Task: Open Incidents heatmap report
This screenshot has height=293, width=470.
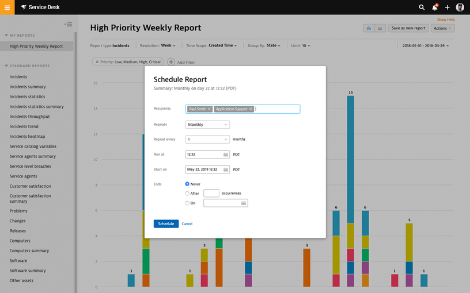Action: (27, 136)
